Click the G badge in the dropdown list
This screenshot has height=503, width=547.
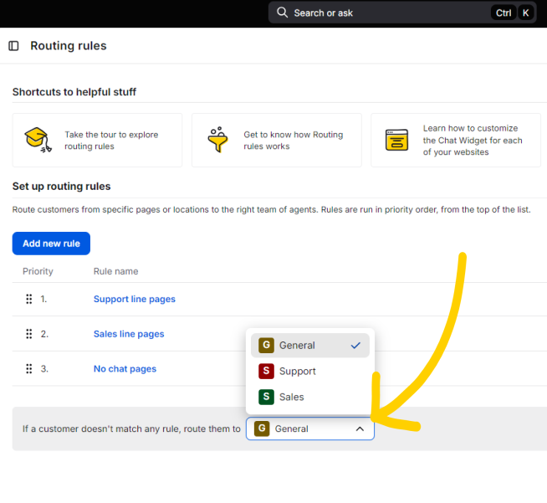pos(266,345)
